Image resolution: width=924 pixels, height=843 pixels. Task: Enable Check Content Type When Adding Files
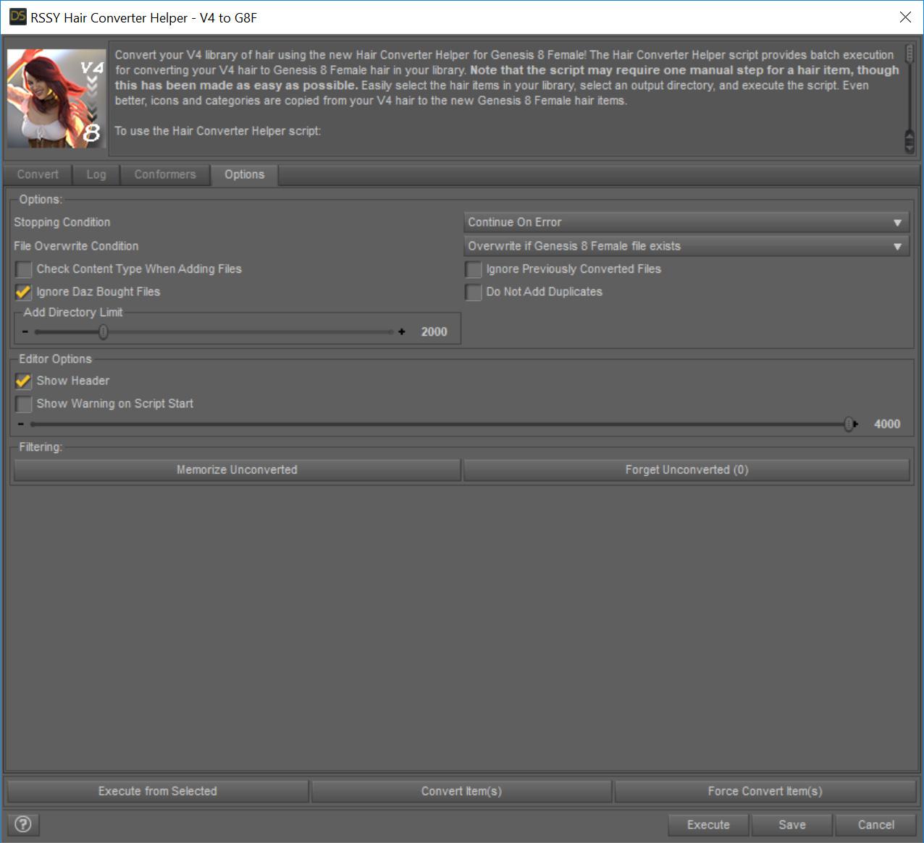coord(24,269)
